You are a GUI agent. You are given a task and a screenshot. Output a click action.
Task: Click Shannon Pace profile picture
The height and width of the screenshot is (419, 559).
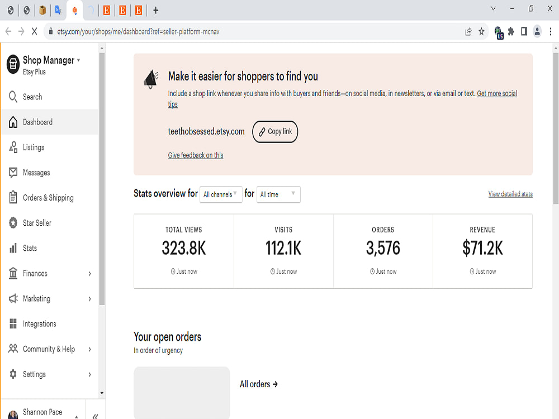[13, 415]
